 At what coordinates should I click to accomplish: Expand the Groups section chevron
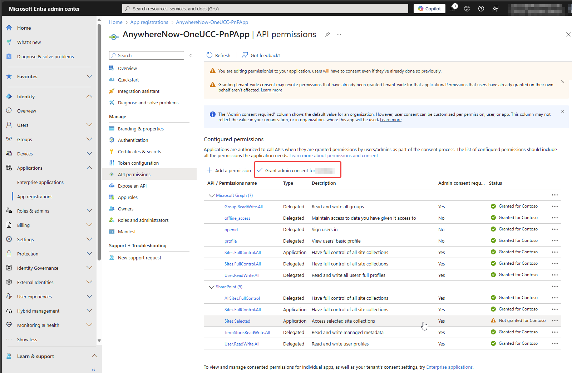point(89,139)
